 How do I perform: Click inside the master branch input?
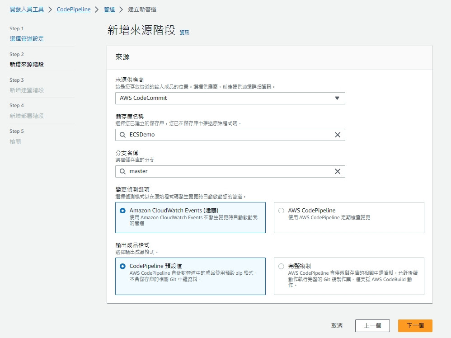(230, 171)
